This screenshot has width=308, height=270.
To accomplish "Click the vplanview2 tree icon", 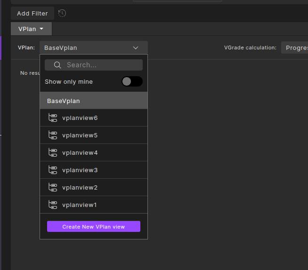I will tap(53, 187).
